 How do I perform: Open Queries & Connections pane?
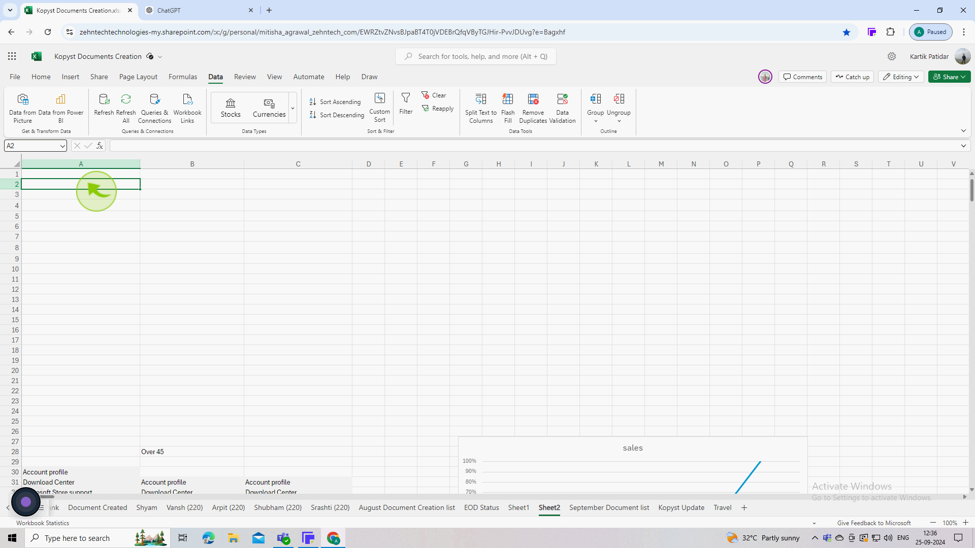click(x=154, y=108)
